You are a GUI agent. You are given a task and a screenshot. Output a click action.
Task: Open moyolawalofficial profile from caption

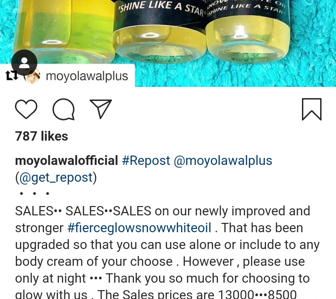pos(66,161)
